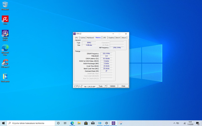Click the RAS# Precharge value
This screenshot has width=202, height=126.
coord(106,63)
